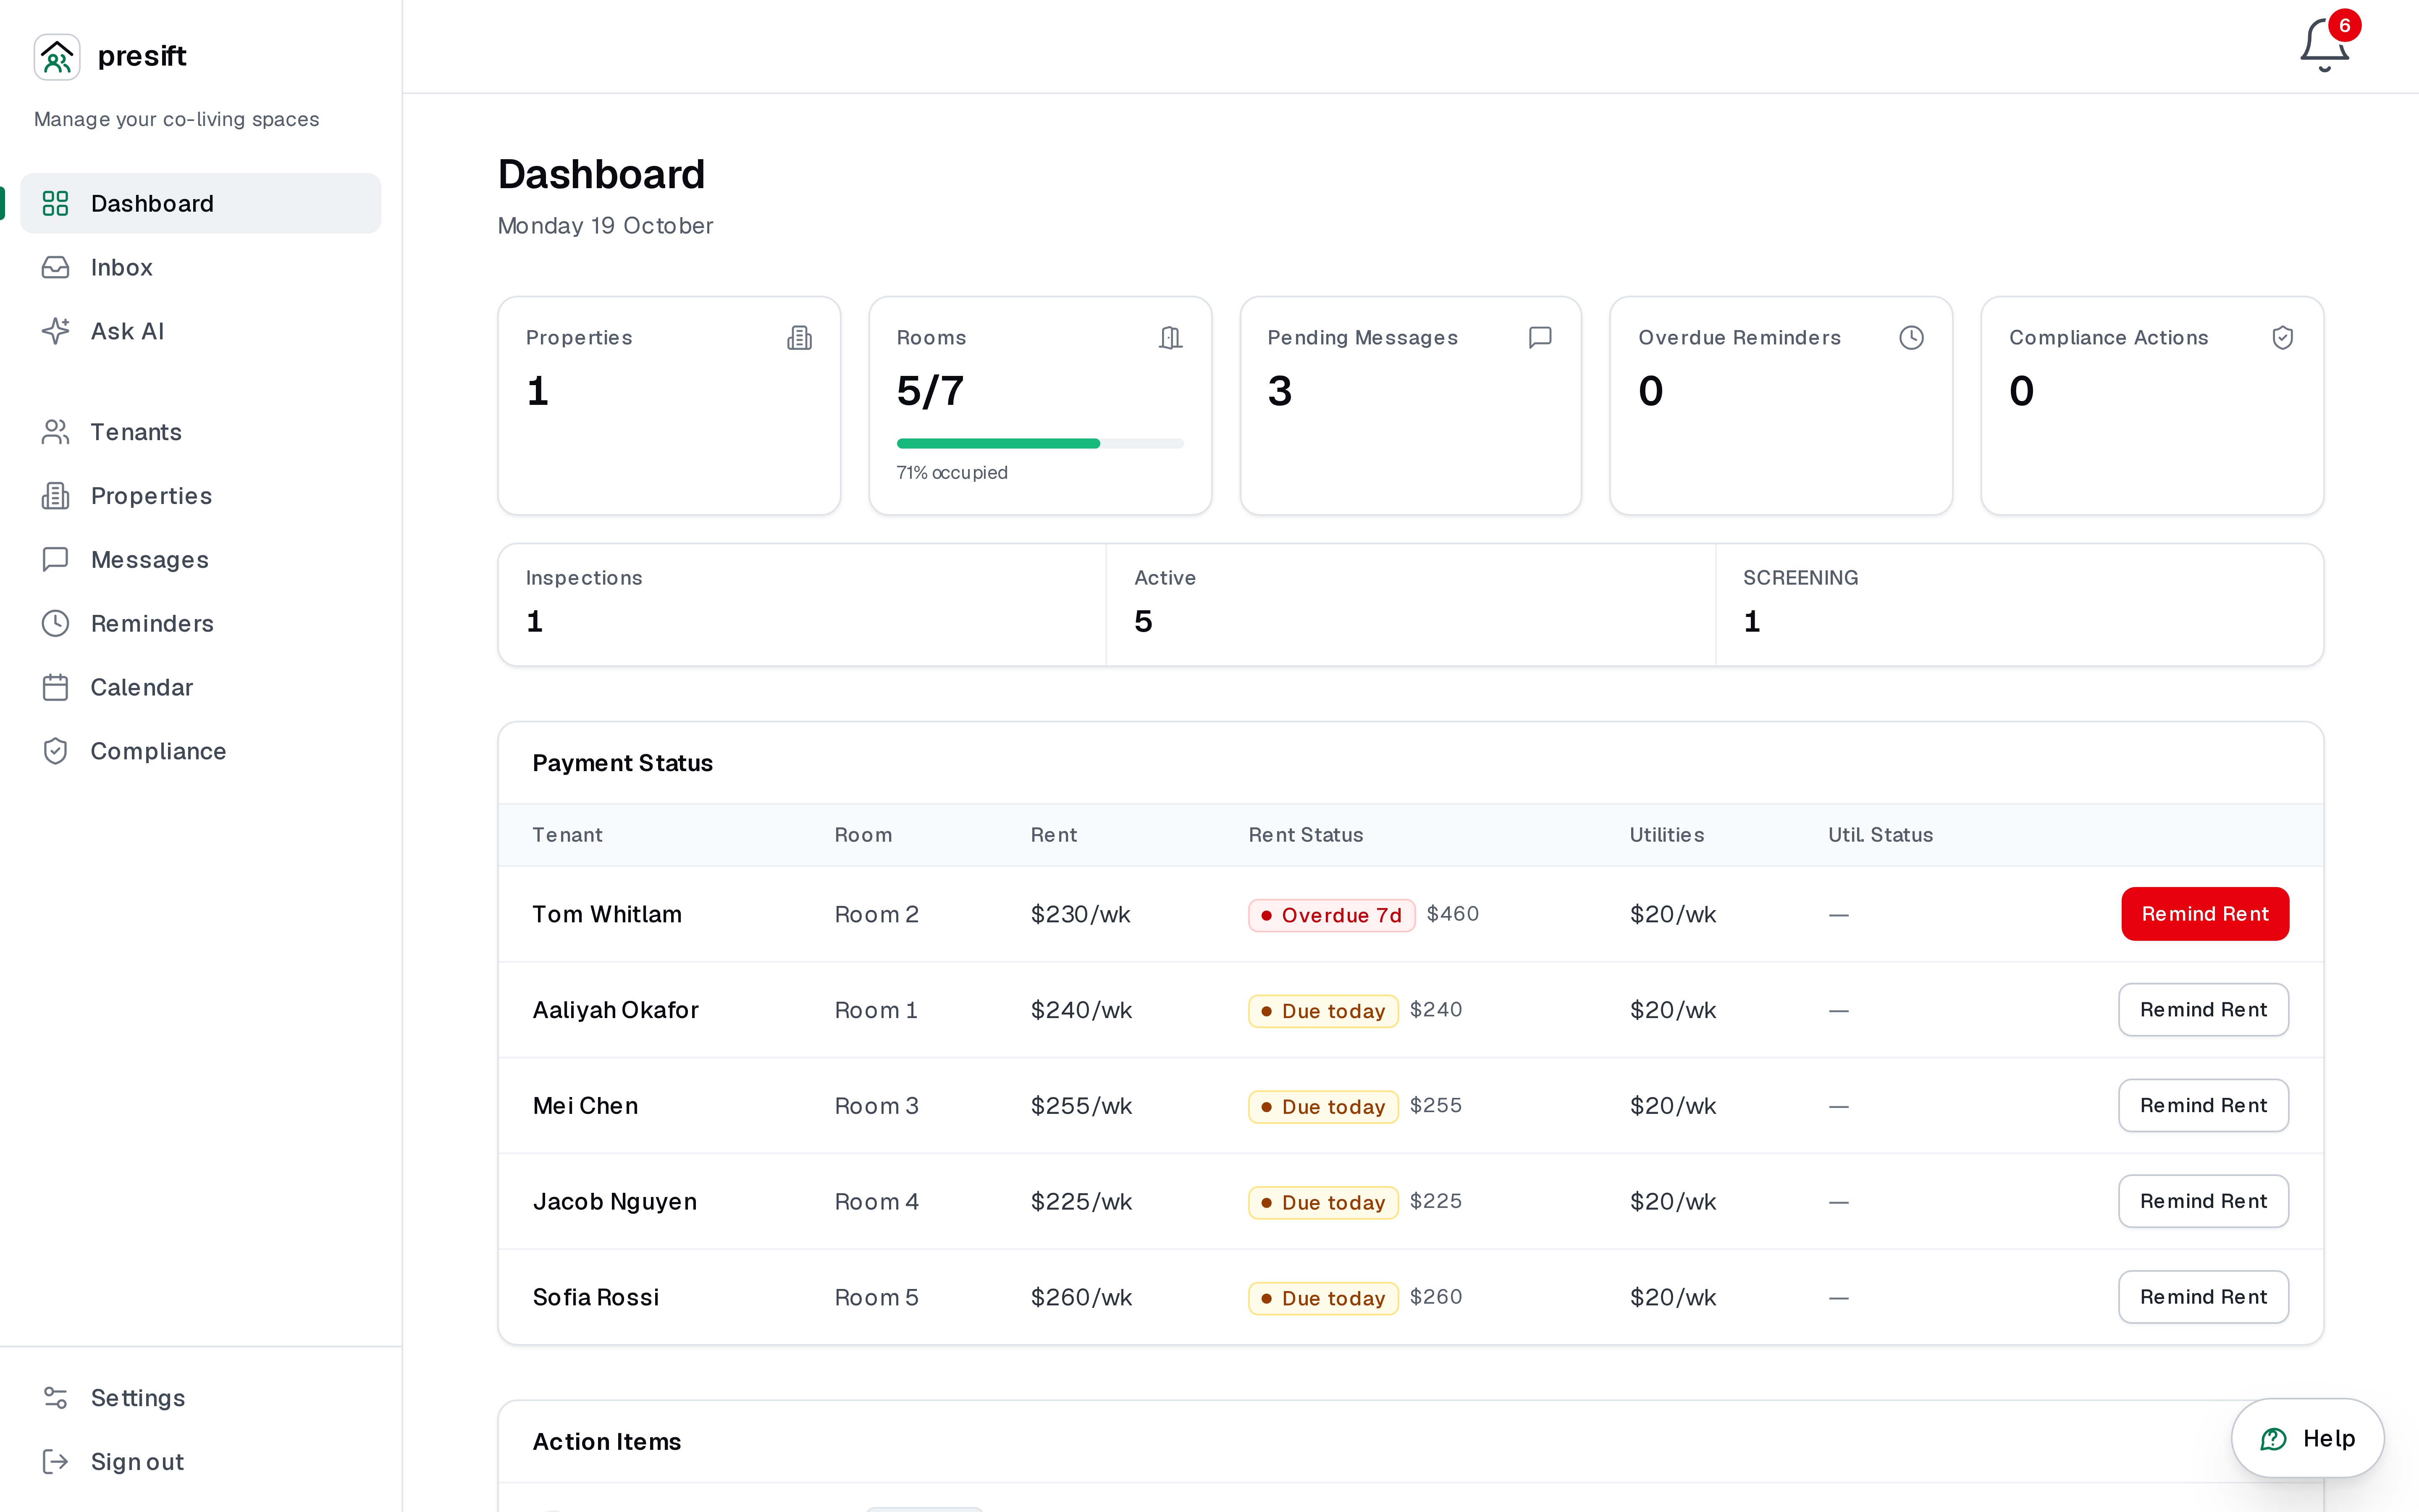The width and height of the screenshot is (2419, 1512).
Task: Click building icon on Properties card
Action: point(800,338)
